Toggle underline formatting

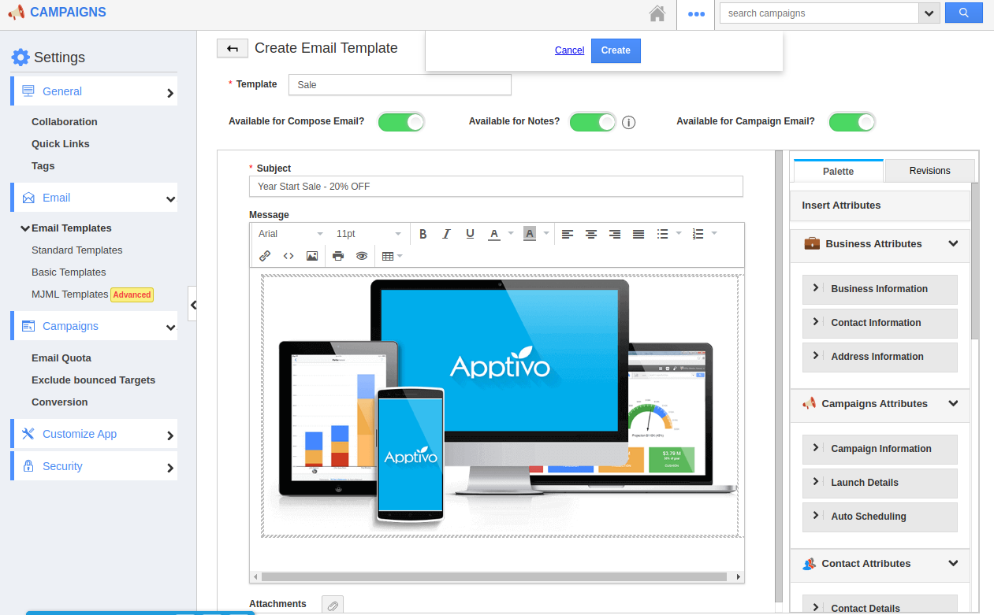coord(470,234)
